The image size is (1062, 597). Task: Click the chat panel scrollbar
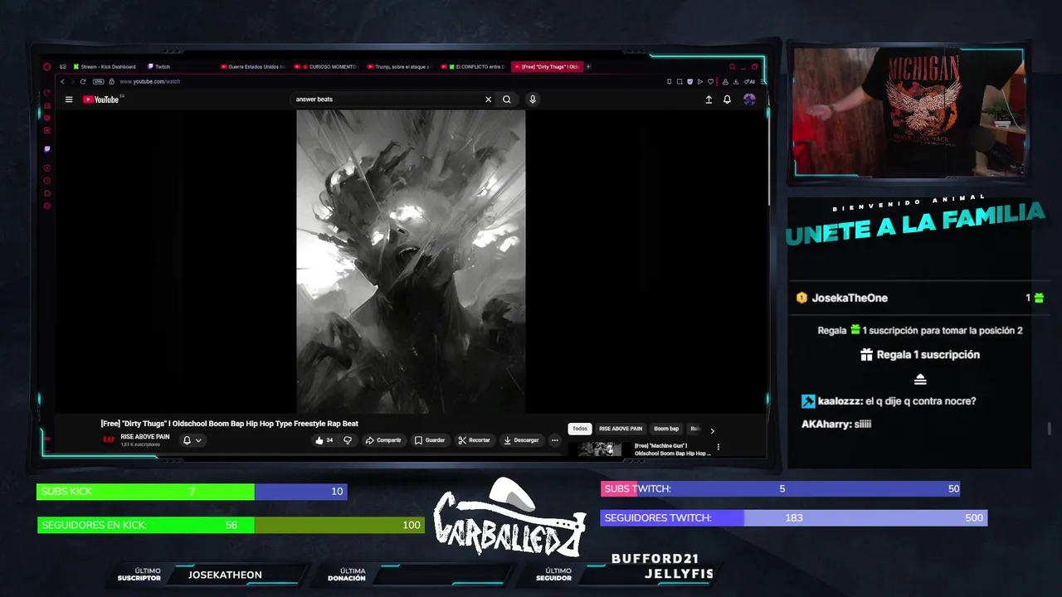[1050, 428]
